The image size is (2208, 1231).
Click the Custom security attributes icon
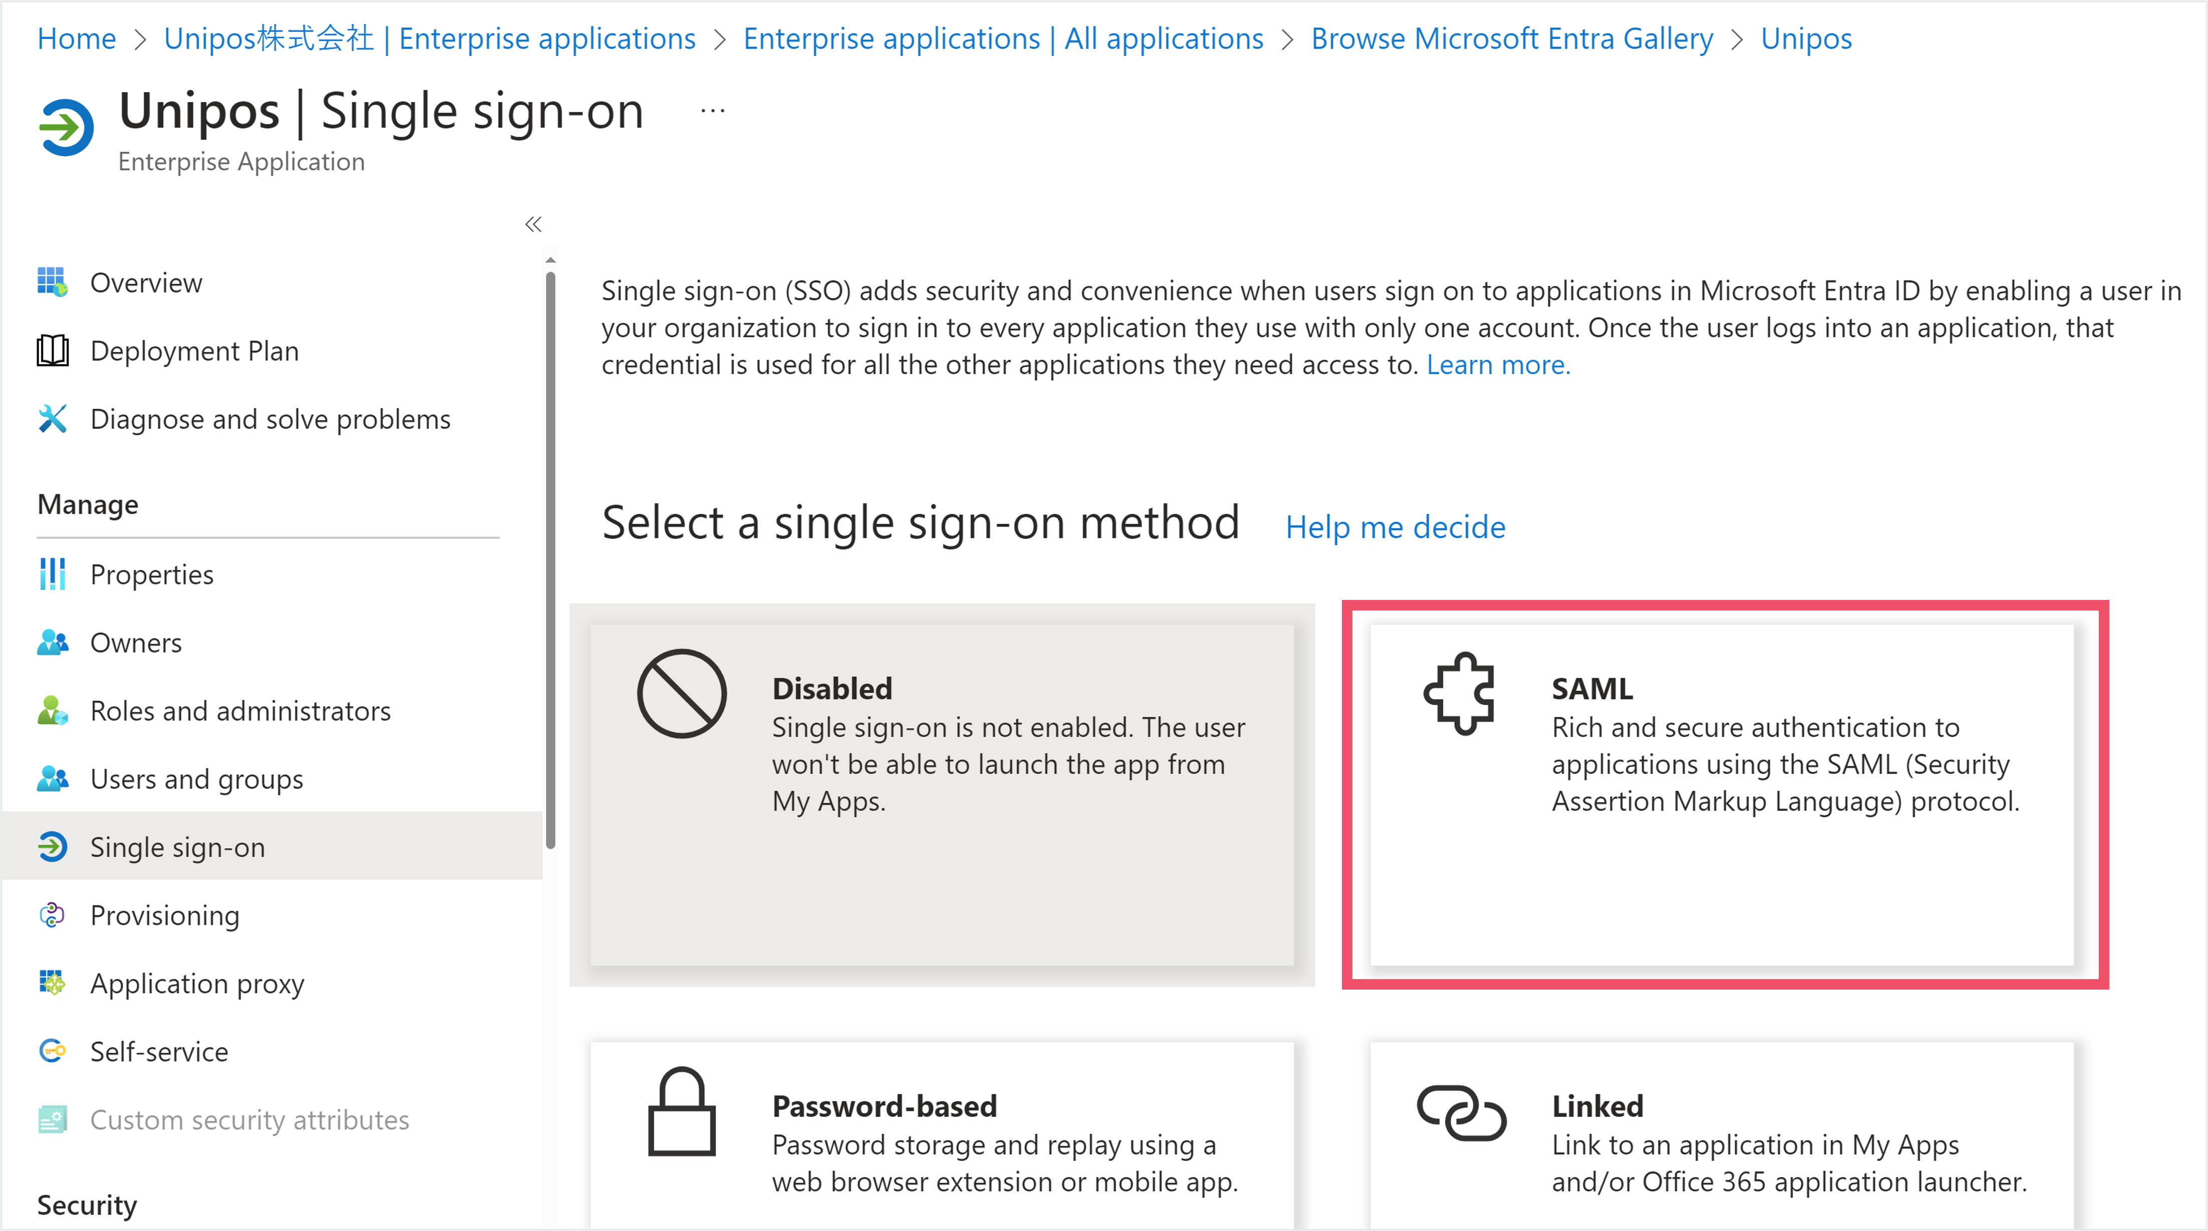click(52, 1119)
